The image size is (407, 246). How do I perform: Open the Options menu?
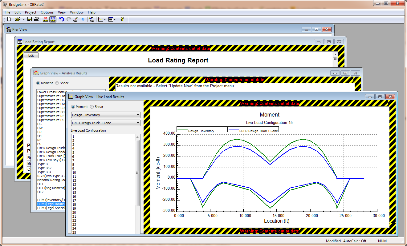point(47,12)
